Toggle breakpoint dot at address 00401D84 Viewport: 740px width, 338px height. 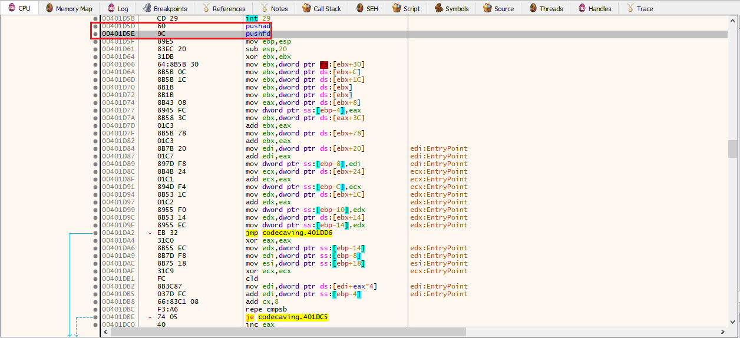pos(95,149)
